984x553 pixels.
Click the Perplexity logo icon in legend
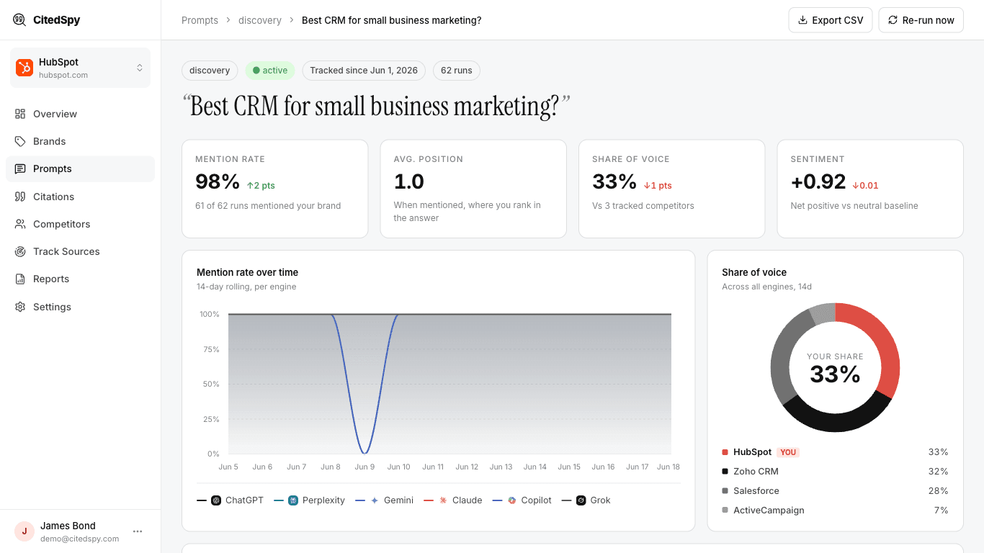pos(293,500)
